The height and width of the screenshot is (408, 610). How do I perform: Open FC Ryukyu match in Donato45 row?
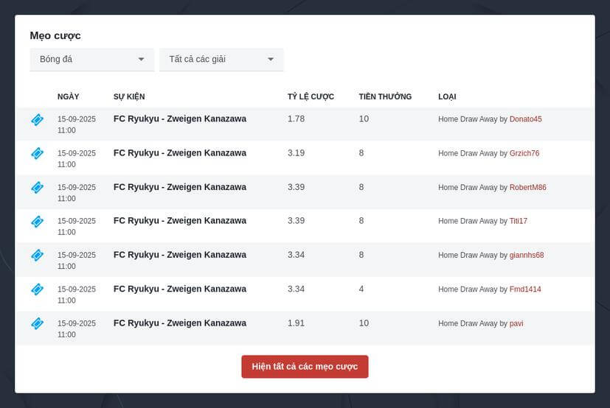coord(180,119)
